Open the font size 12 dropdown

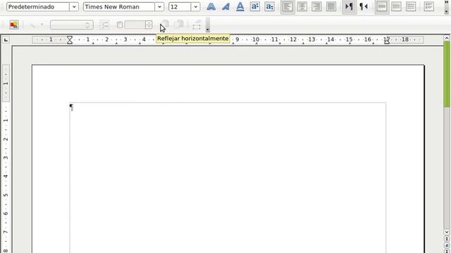pyautogui.click(x=196, y=6)
